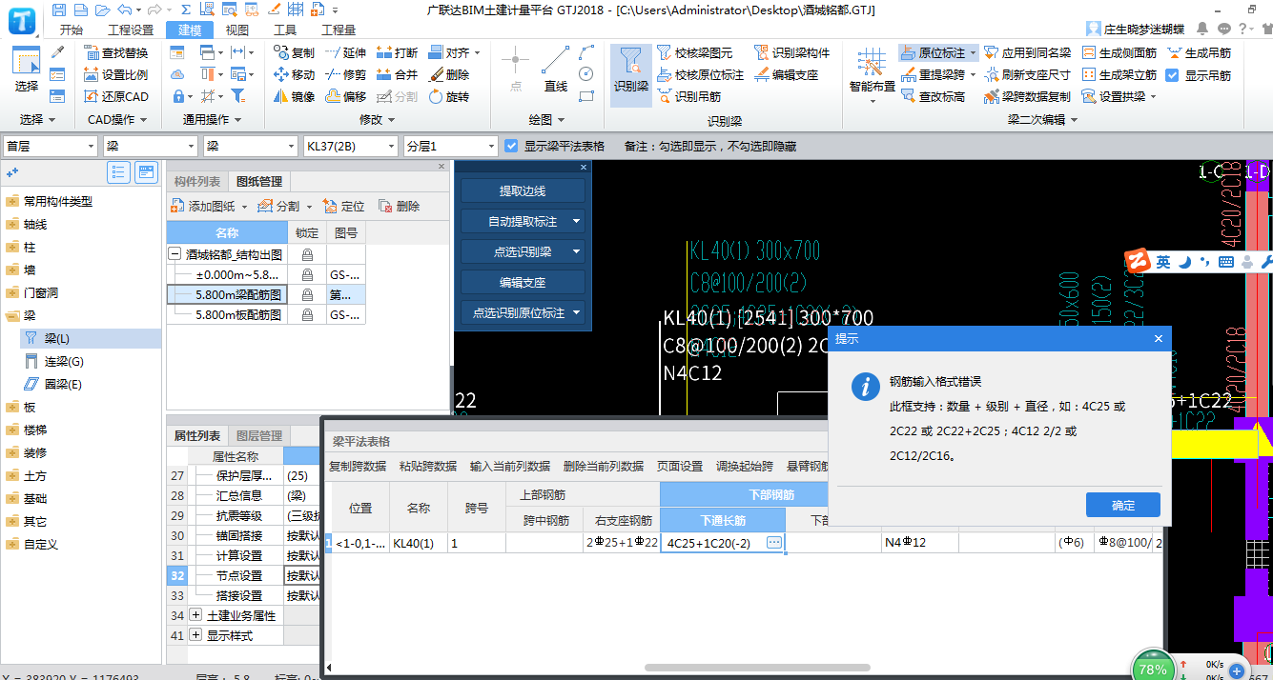Expand the 自动提取标注 dropdown arrow

point(577,221)
